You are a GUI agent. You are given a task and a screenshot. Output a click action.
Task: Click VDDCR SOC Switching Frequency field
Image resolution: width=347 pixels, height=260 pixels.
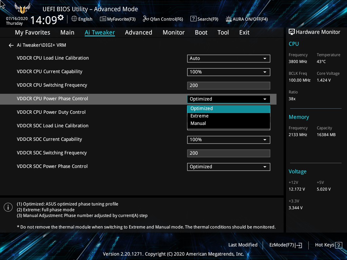pyautogui.click(x=229, y=153)
